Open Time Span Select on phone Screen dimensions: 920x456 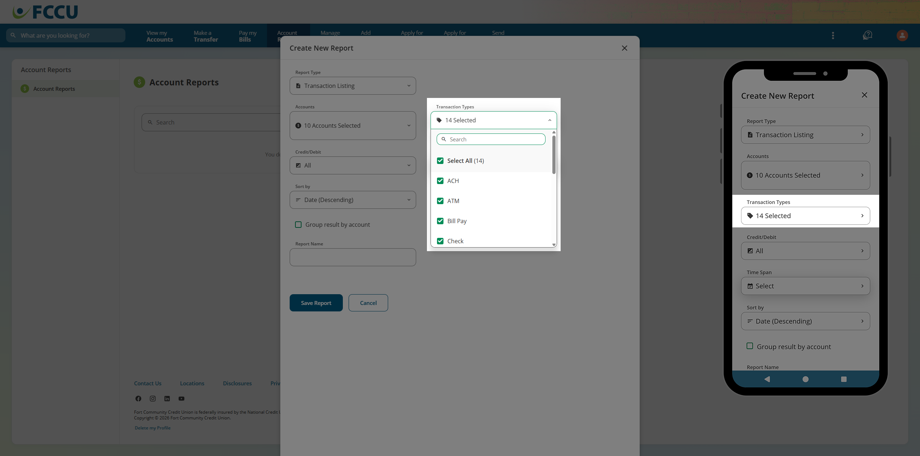coord(805,286)
